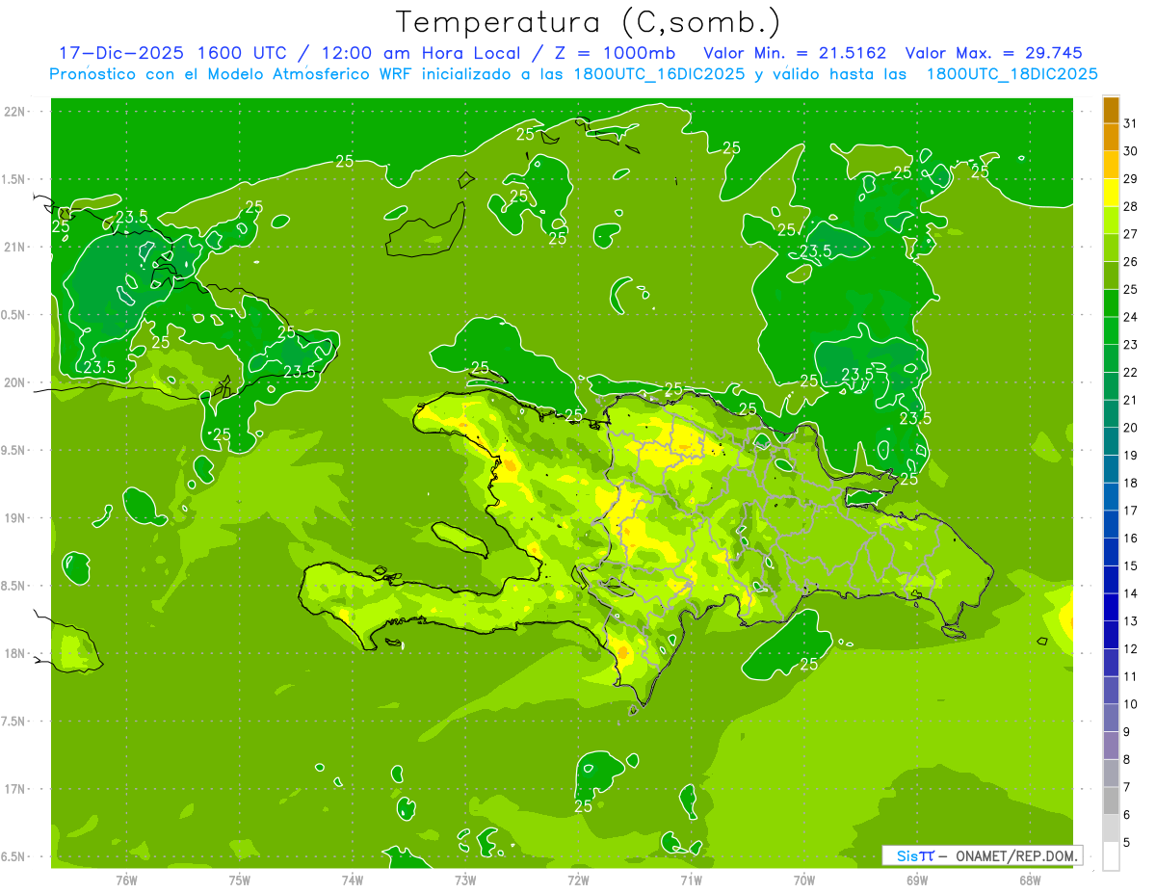Click the 'Z = 1000mb' level text
This screenshot has width=1156, height=893.
point(610,53)
